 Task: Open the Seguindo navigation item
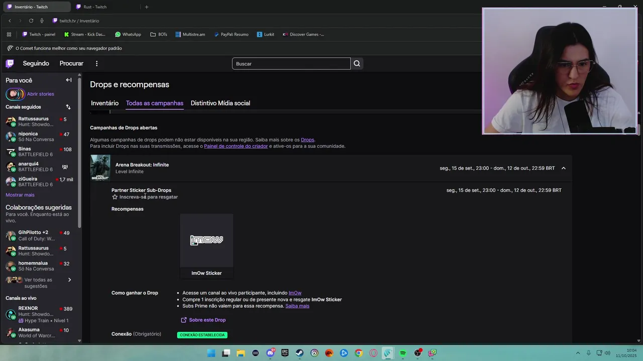[x=36, y=64]
